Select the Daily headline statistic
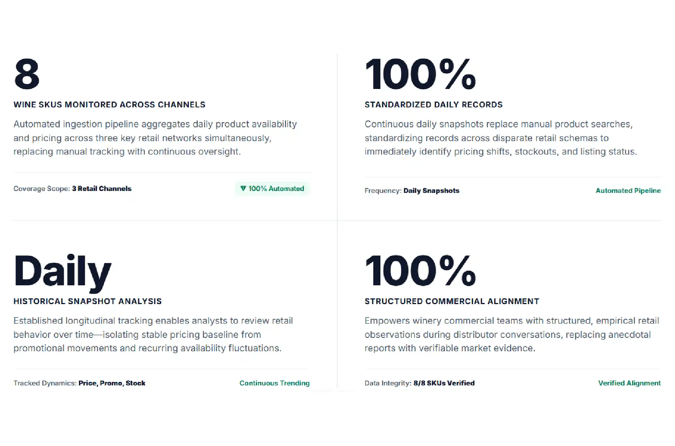The image size is (675, 446). (x=63, y=273)
